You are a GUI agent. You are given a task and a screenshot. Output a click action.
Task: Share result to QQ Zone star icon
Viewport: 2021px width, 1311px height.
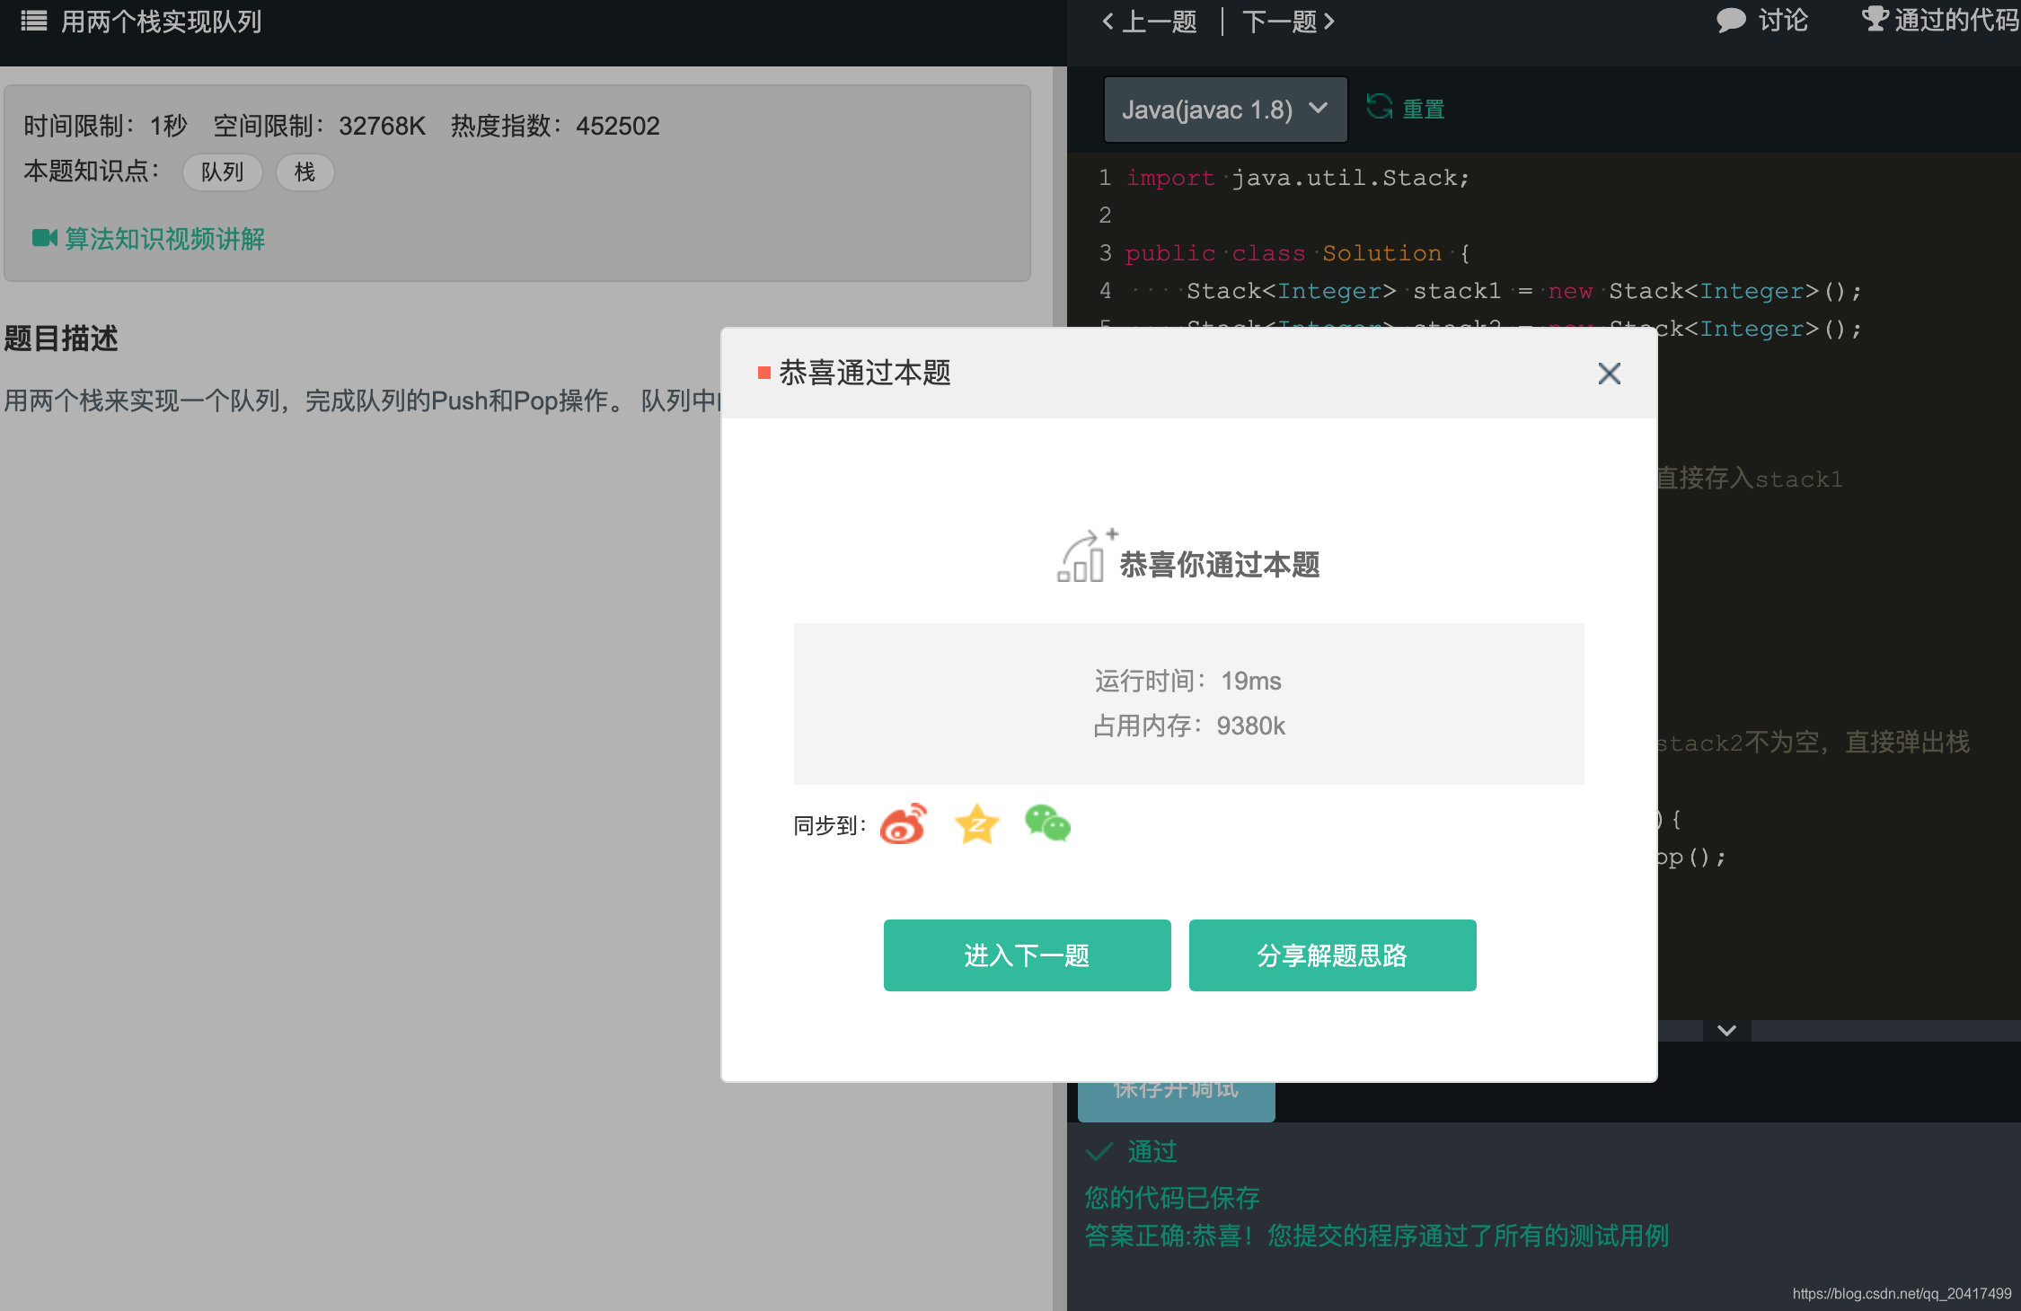click(x=976, y=824)
